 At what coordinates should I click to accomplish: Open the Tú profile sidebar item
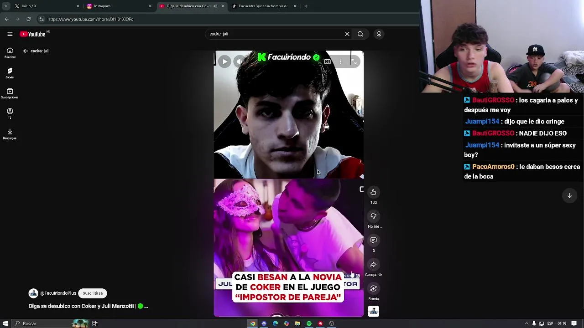click(x=10, y=113)
